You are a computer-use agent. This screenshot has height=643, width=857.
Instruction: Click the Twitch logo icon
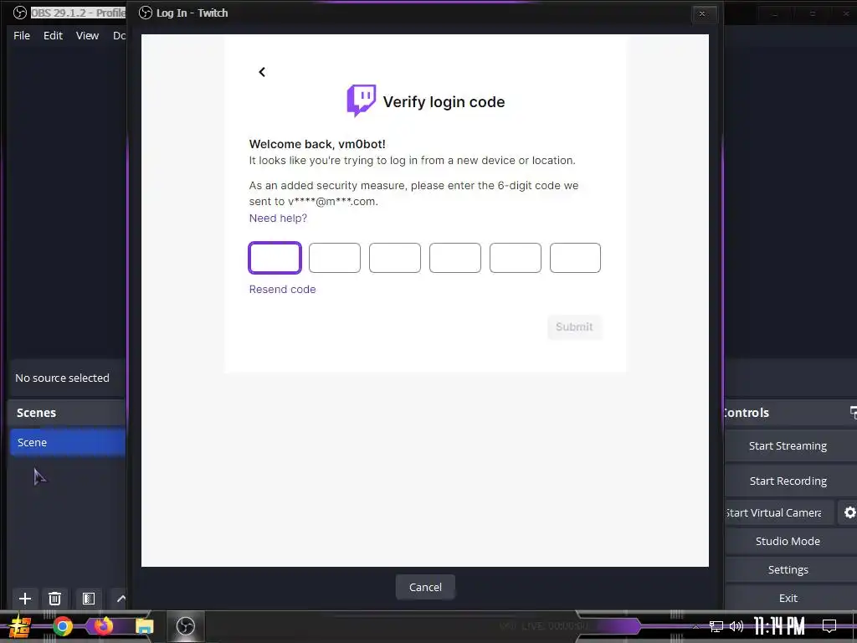coord(362,100)
